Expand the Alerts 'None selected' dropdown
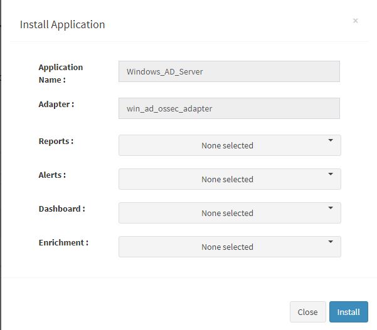 point(230,179)
